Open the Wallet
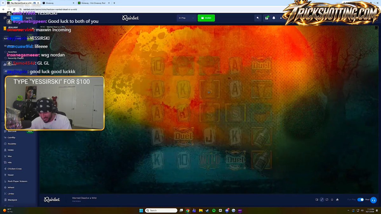Screen dimensions: 381x214 [206, 18]
